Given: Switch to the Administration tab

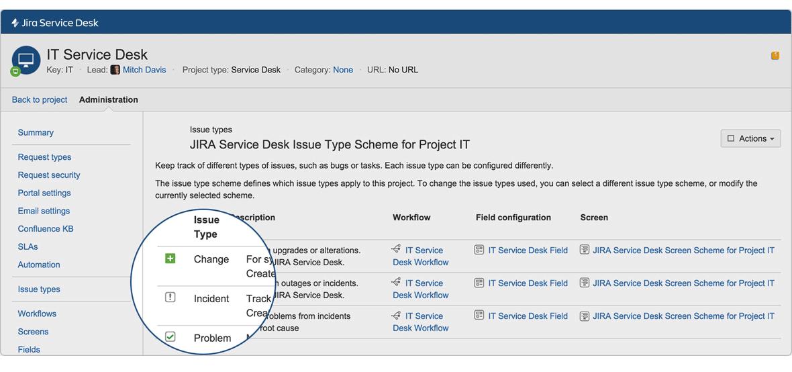Looking at the screenshot, I should pos(109,99).
